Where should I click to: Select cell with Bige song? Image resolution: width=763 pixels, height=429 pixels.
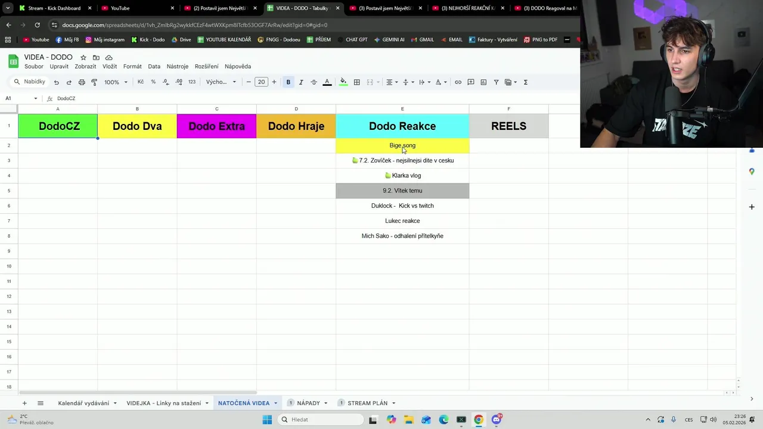point(402,145)
